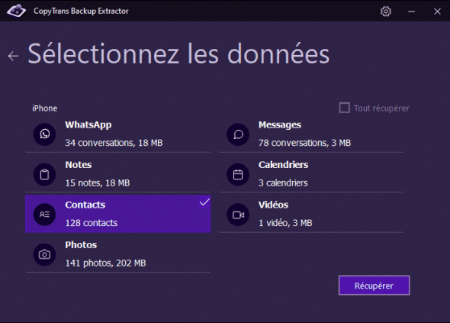Click the Photos camera icon

click(44, 254)
